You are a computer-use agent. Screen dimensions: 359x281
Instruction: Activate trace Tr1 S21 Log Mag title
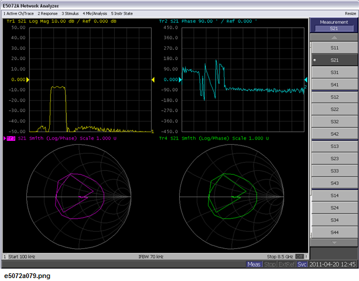pyautogui.click(x=61, y=21)
